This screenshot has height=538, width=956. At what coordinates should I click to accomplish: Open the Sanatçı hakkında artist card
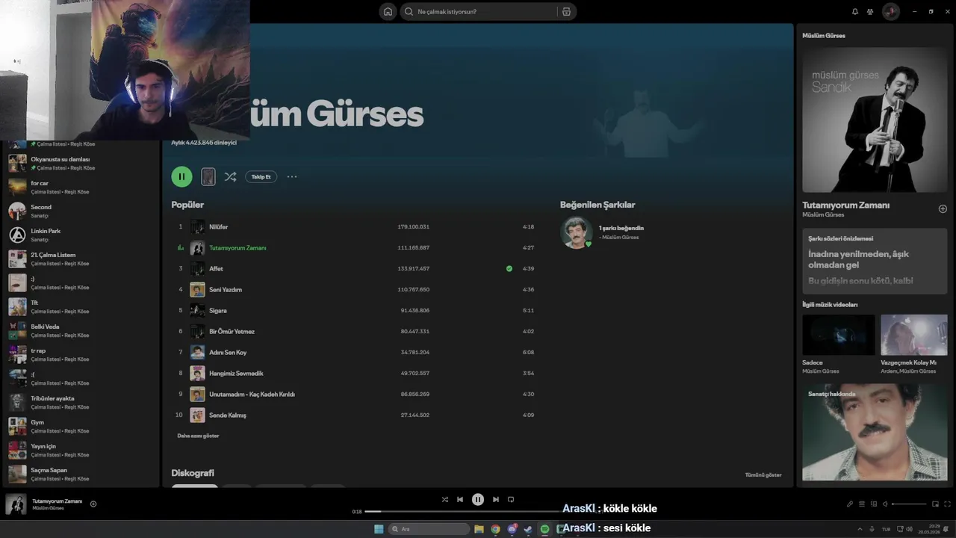[875, 432]
